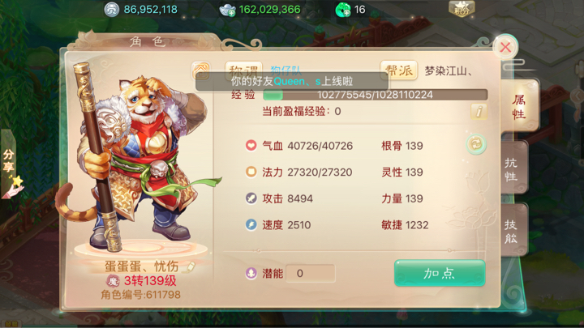584x328 pixels.
Task: Open the 积分 badge at top
Action: [462, 9]
